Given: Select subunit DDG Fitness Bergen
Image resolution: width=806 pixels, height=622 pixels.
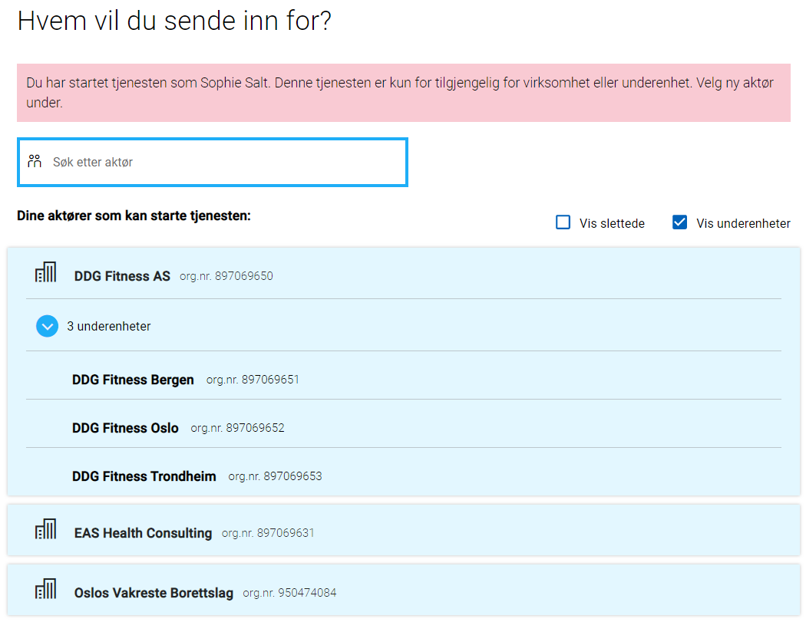Looking at the screenshot, I should pyautogui.click(x=133, y=380).
